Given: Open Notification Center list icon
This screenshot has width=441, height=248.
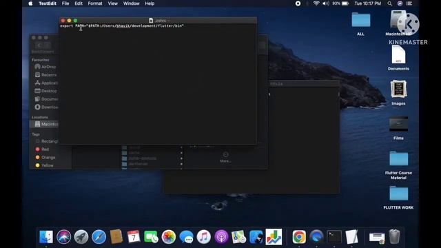Looking at the screenshot, I should pos(409,3).
